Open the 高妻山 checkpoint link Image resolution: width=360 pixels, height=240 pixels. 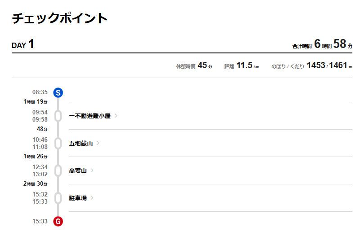[78, 170]
